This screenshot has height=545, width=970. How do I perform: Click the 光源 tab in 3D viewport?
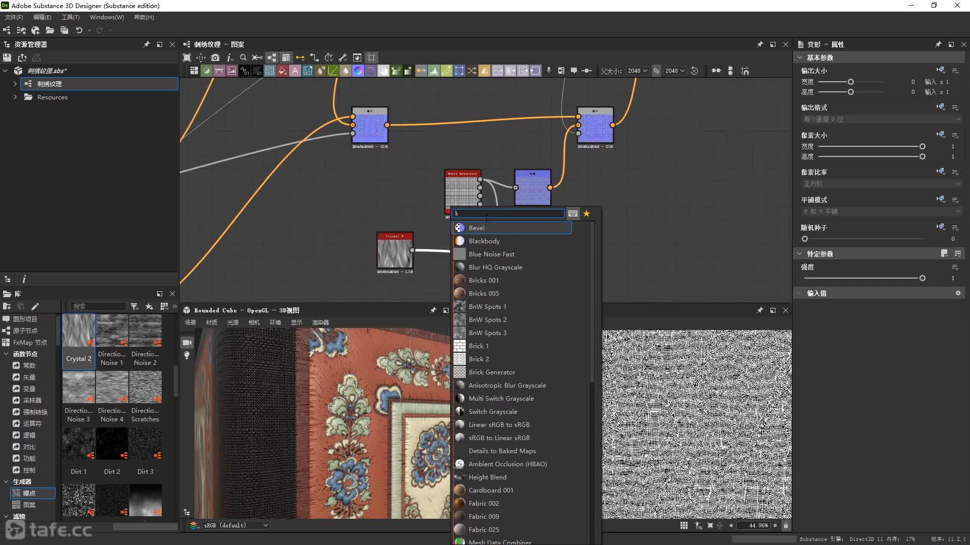pyautogui.click(x=232, y=322)
